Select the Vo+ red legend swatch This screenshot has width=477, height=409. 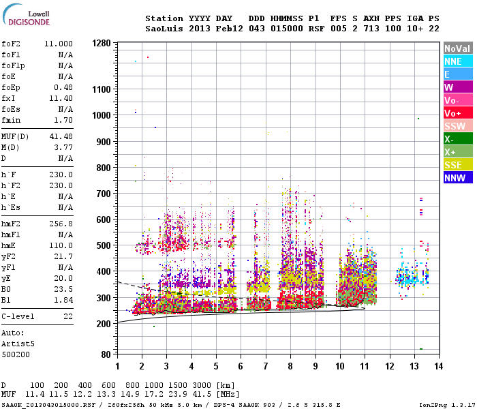point(458,113)
